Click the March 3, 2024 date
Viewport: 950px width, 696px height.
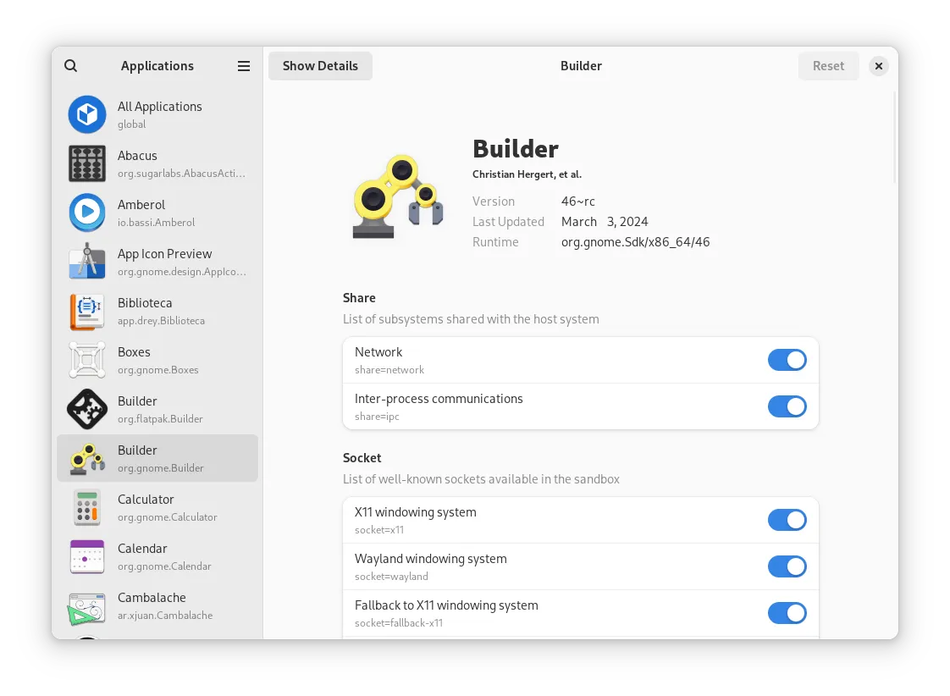pyautogui.click(x=605, y=222)
